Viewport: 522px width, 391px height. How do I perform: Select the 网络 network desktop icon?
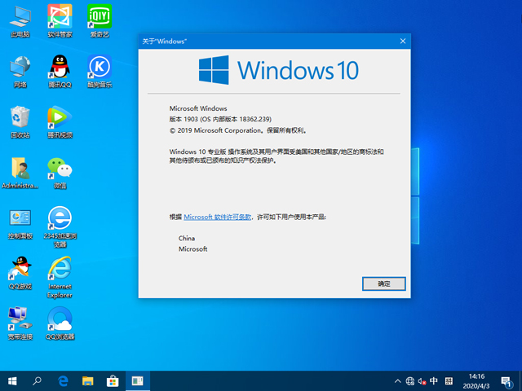[x=20, y=72]
